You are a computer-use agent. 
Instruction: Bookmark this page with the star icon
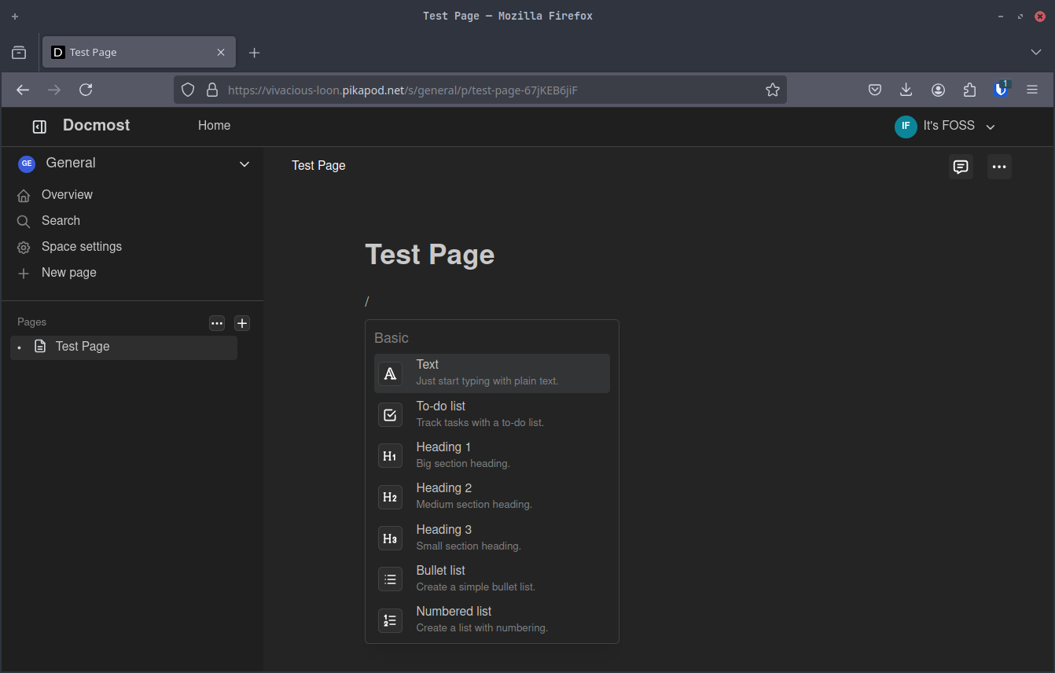[772, 90]
